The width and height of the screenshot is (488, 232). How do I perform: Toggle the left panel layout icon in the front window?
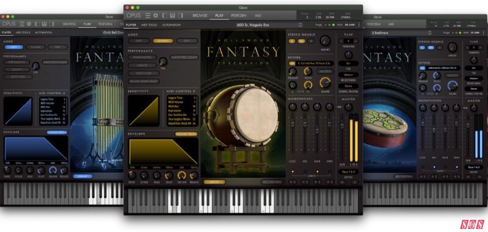click(x=164, y=15)
